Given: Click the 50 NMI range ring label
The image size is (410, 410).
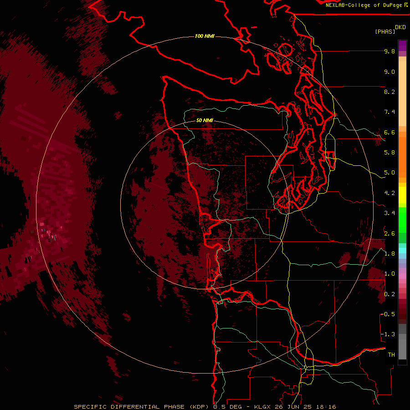Looking at the screenshot, I should pyautogui.click(x=205, y=120).
